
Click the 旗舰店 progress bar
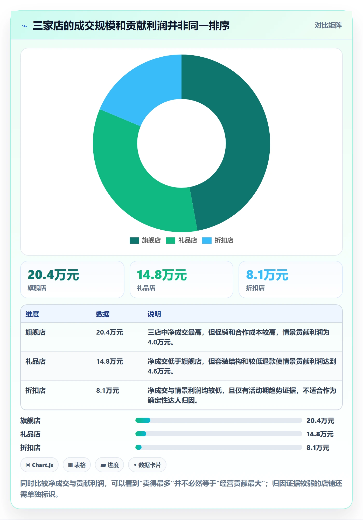pos(219,420)
